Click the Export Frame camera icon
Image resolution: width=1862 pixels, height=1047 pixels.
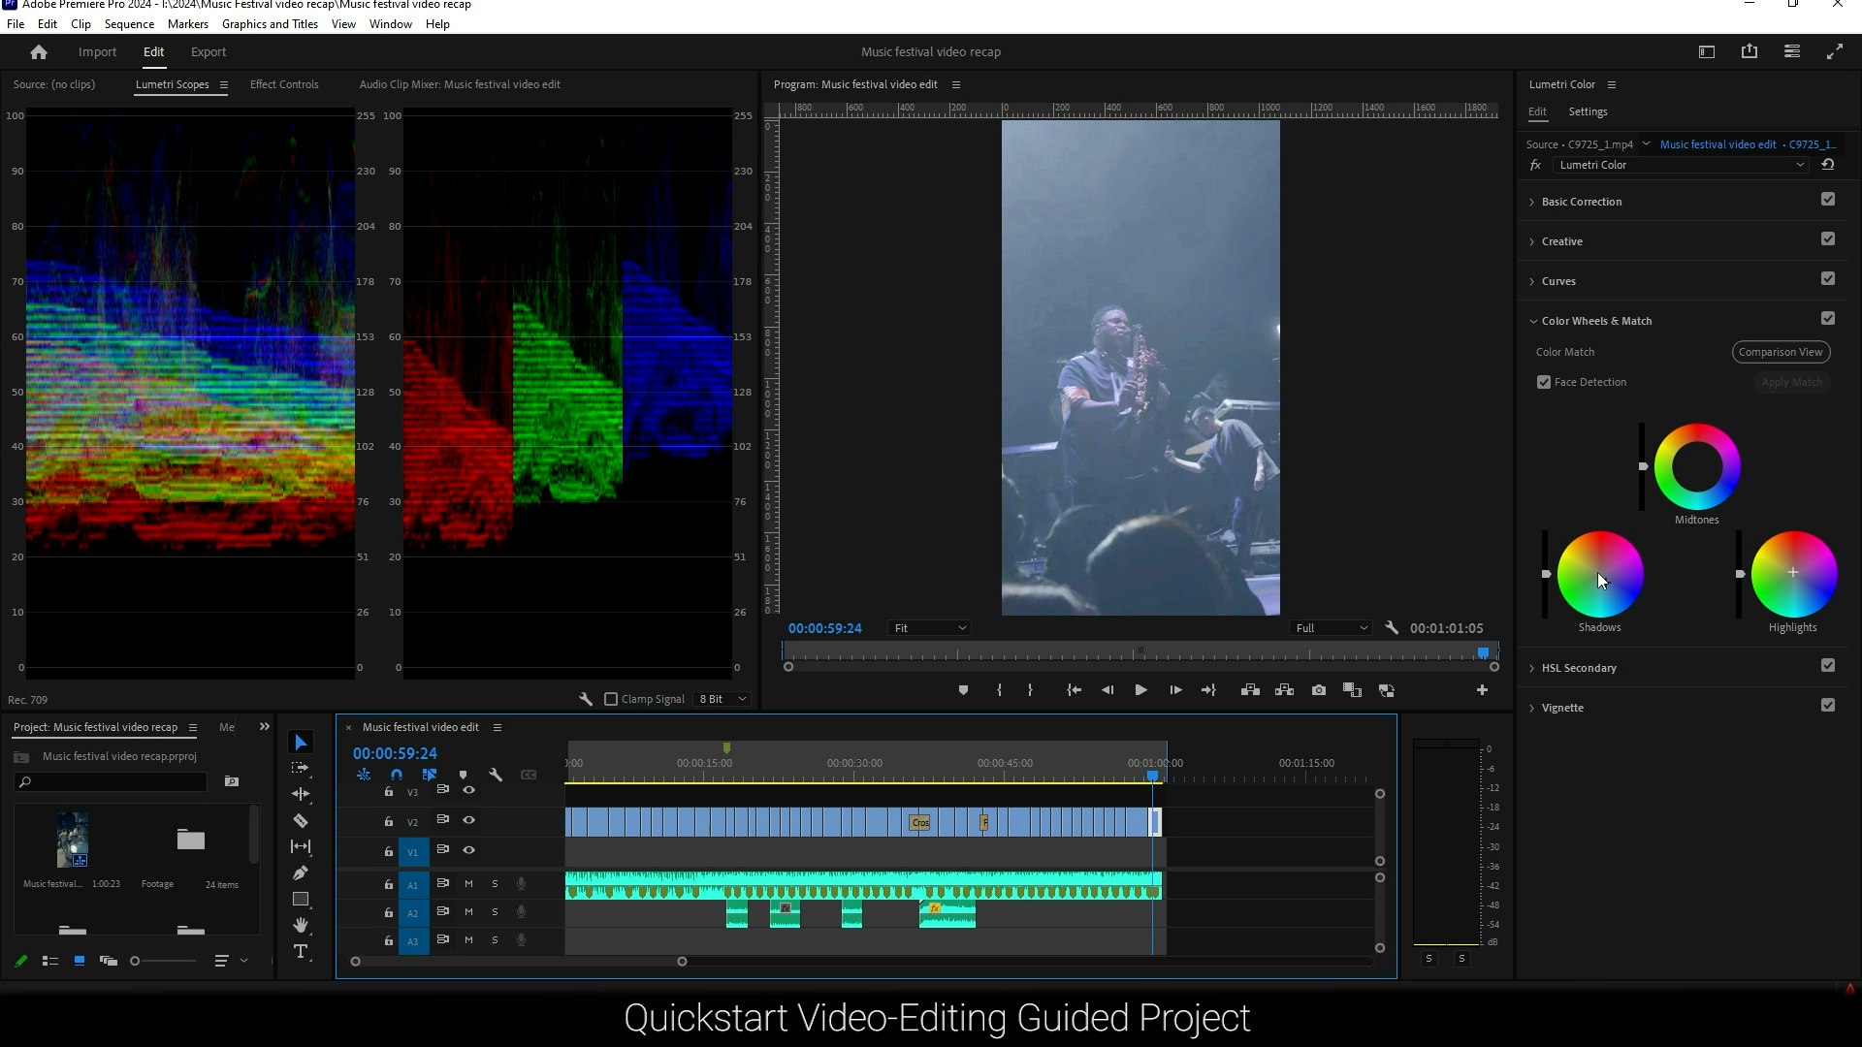click(x=1319, y=690)
